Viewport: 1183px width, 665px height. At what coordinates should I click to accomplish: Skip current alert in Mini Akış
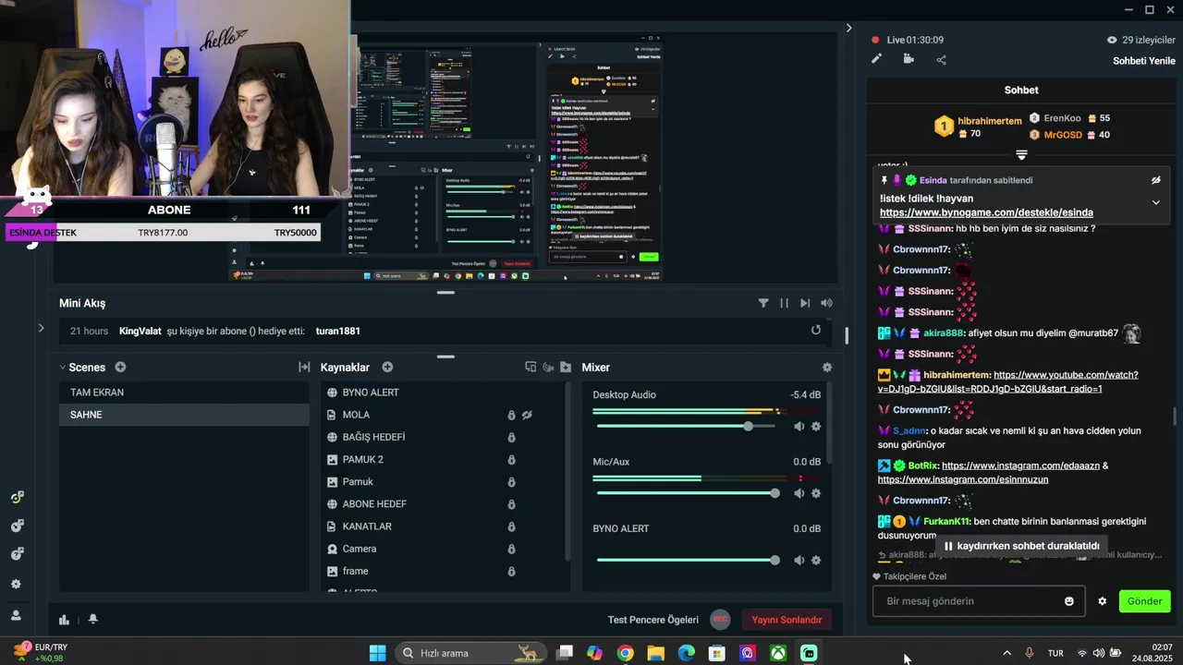tap(805, 303)
